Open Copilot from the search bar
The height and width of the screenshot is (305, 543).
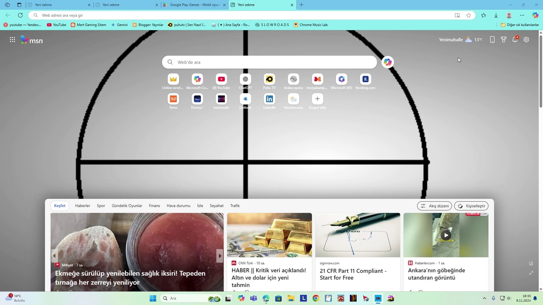pyautogui.click(x=387, y=62)
